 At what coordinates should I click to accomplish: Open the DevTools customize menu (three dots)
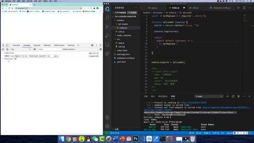click(x=96, y=45)
